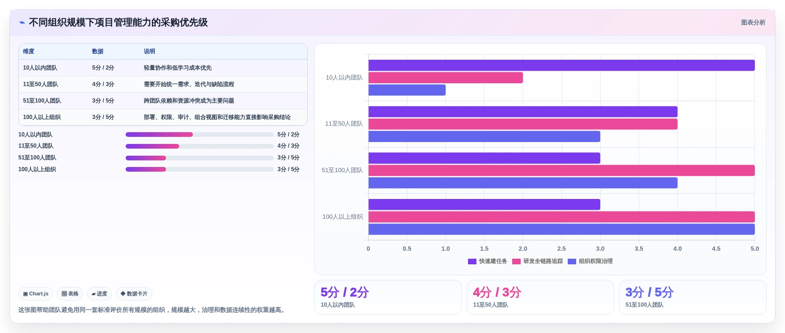Toggle the 组织权限治理 legend swatch

(x=572, y=262)
